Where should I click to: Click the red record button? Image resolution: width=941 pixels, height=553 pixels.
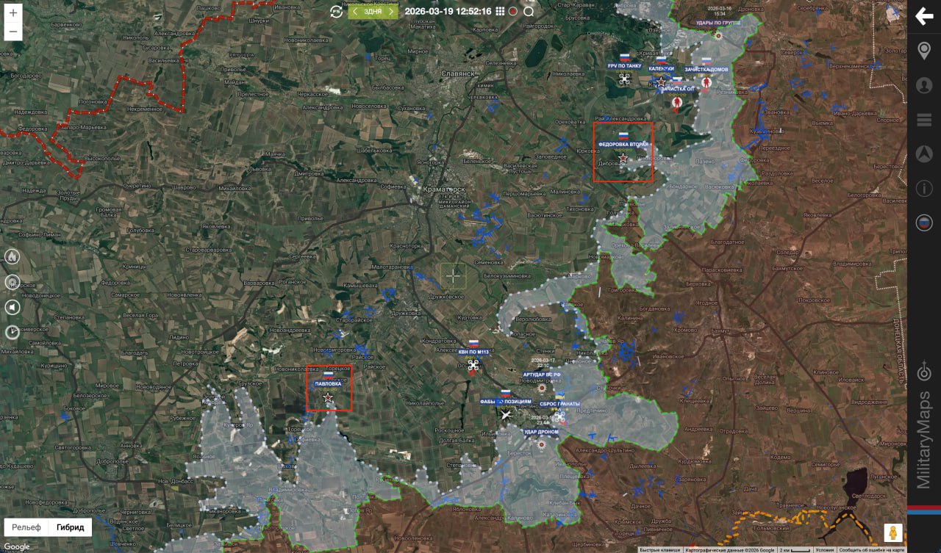coord(513,11)
